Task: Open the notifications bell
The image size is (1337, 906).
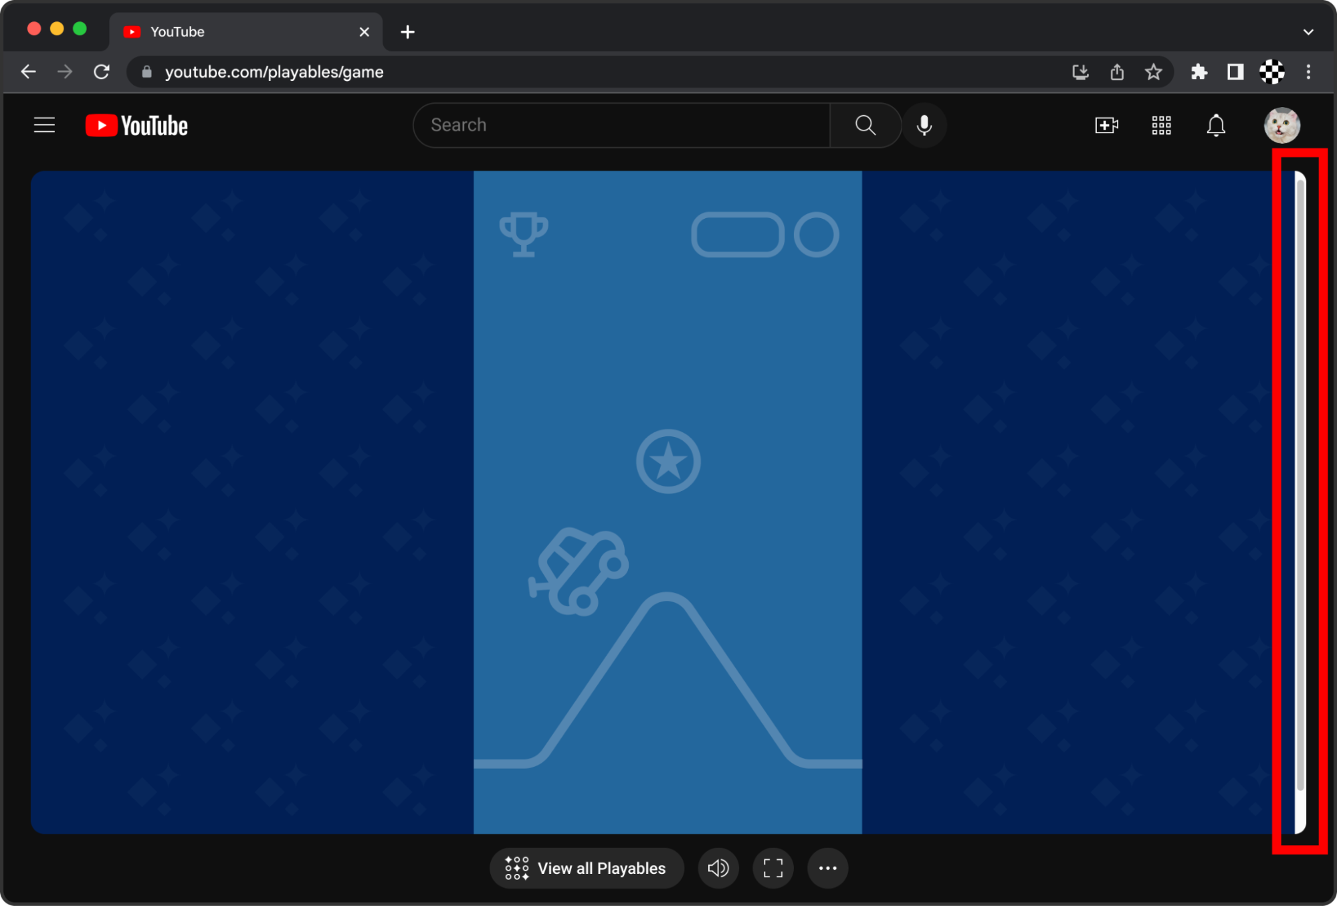Action: 1215,125
